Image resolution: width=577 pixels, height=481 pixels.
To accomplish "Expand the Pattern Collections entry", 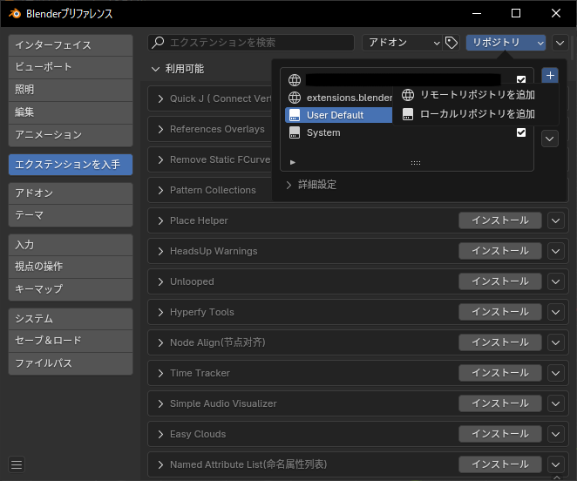I will pyautogui.click(x=160, y=190).
